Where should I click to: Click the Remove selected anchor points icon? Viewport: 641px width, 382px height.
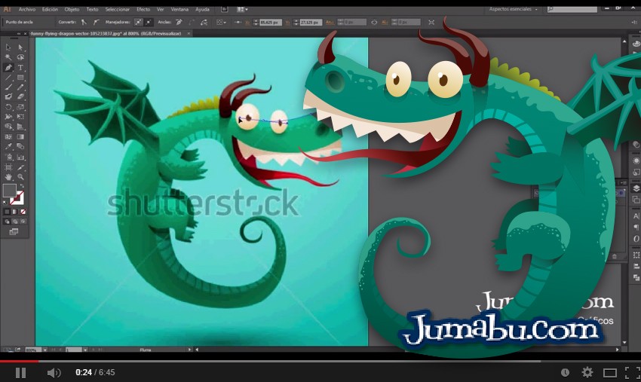(179, 22)
